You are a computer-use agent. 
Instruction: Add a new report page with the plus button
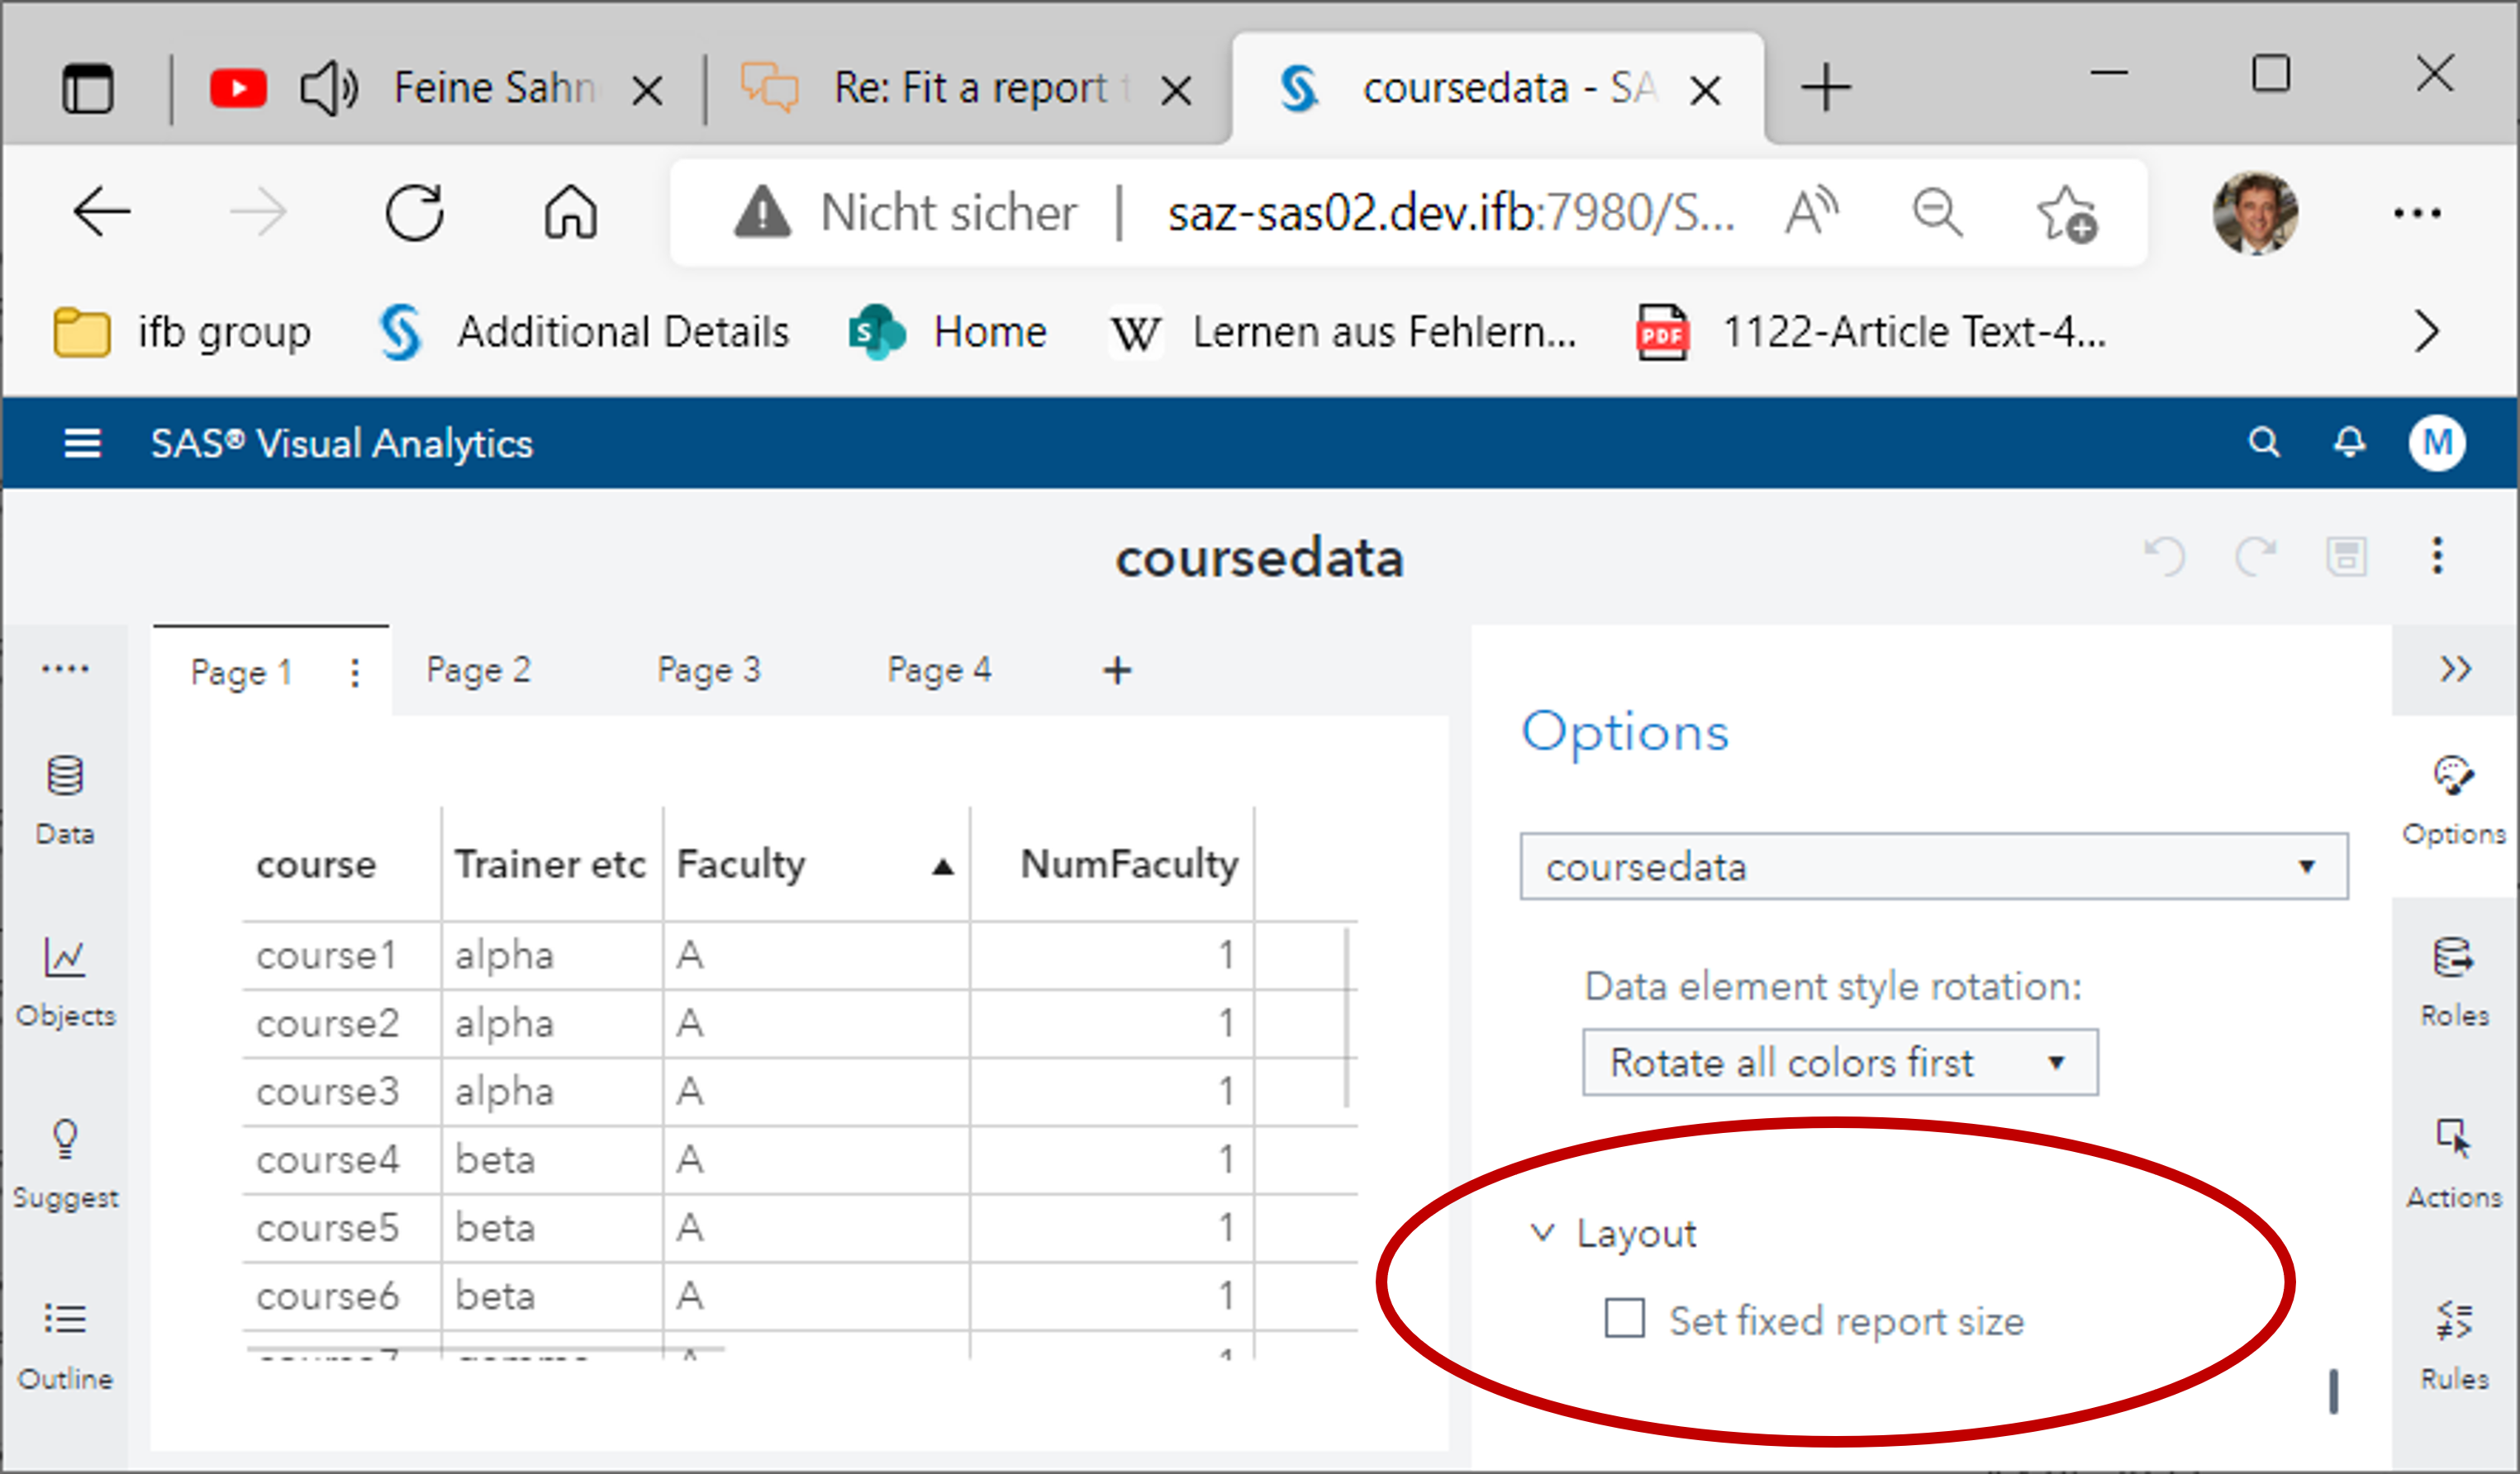1117,671
